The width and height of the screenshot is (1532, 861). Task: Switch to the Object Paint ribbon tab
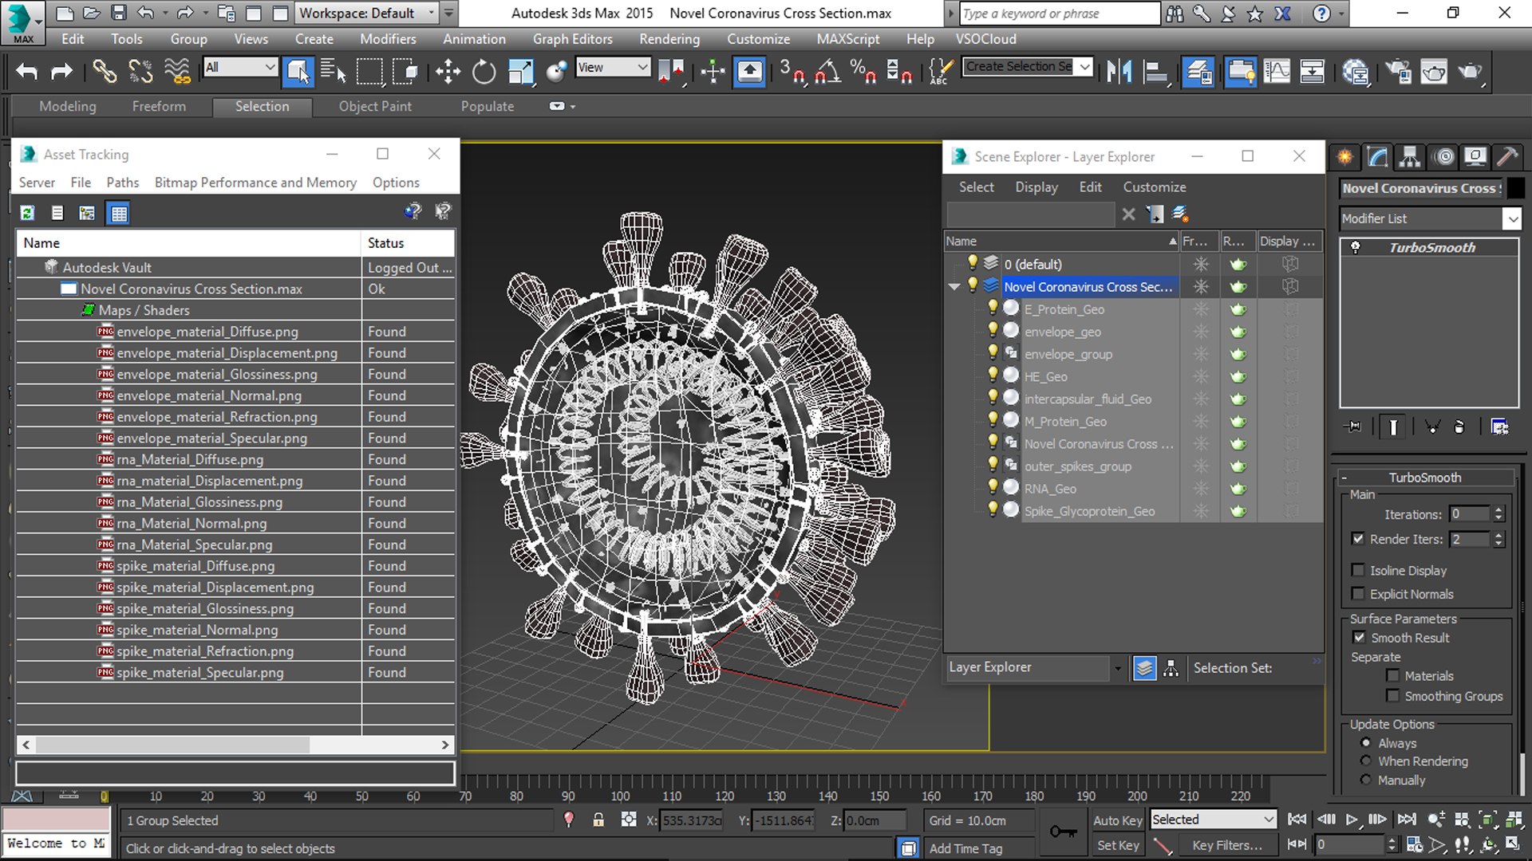point(375,106)
